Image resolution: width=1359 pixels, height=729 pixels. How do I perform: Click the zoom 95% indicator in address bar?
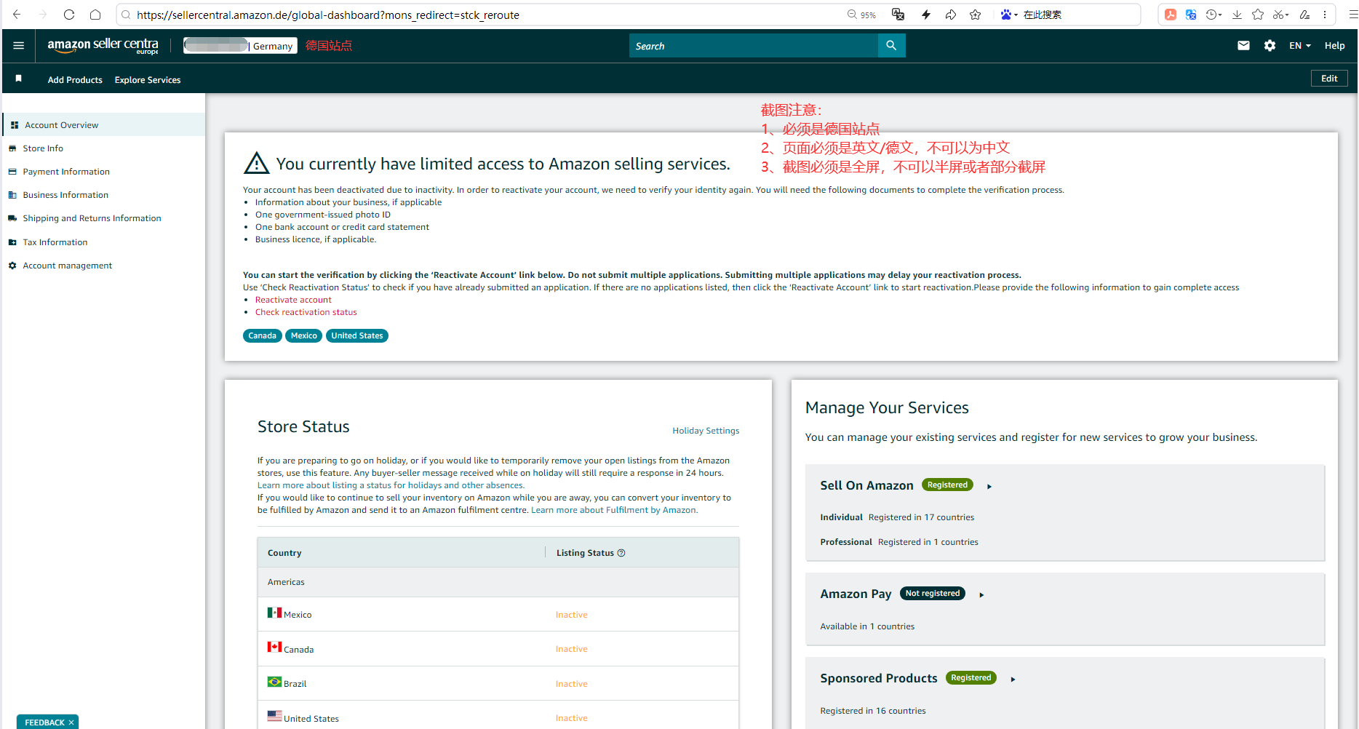coord(861,15)
